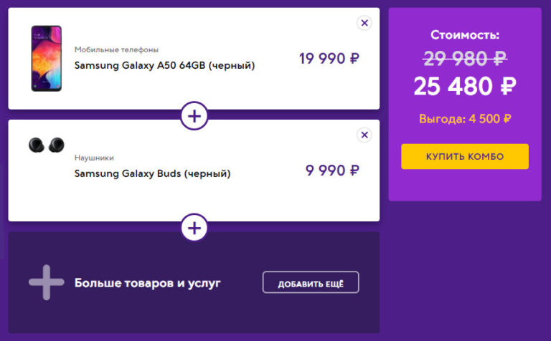The width and height of the screenshot is (551, 341).
Task: Click the 25 480 ₽ combo total
Action: 465,87
